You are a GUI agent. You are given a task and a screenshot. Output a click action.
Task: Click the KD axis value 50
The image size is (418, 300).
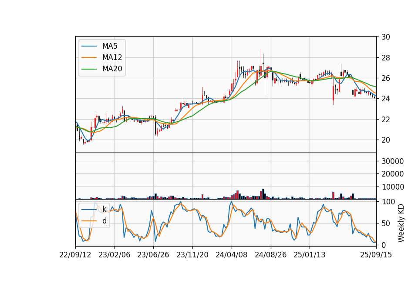386,223
